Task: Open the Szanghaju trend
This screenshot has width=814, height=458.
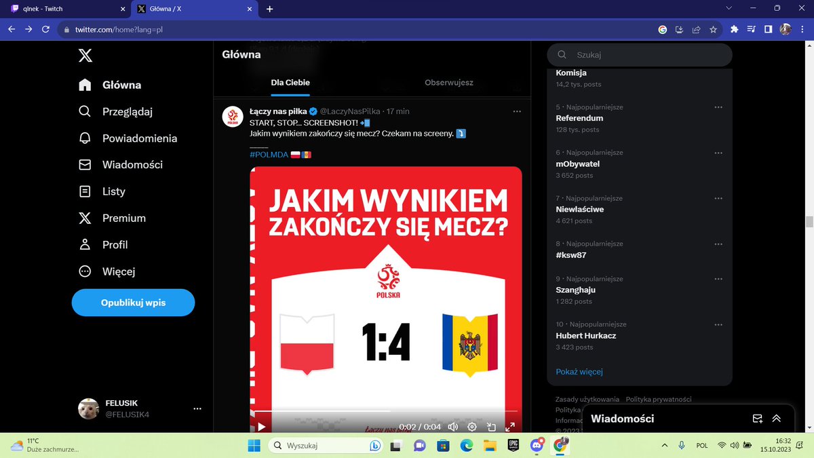Action: pyautogui.click(x=575, y=290)
